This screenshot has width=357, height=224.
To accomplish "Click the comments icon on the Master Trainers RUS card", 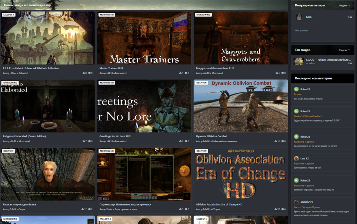I will tap(186, 73).
